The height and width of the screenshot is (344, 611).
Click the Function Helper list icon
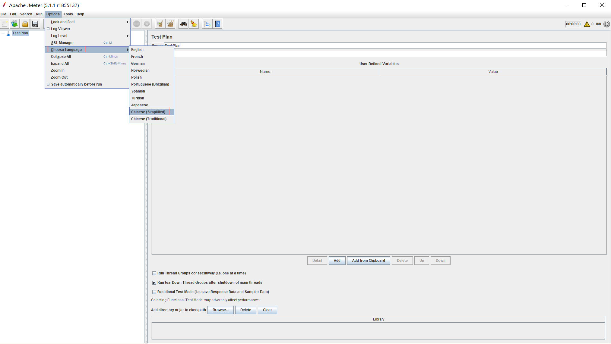pos(207,24)
